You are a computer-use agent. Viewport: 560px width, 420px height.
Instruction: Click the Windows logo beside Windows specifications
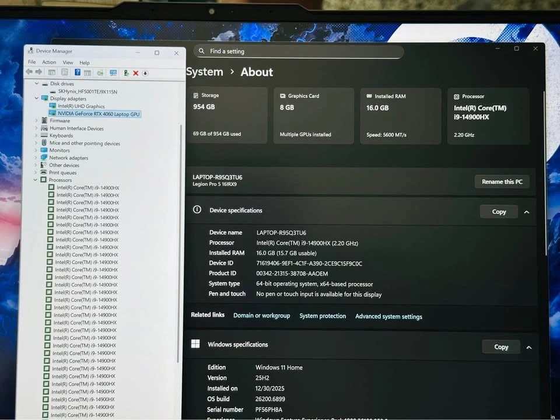point(195,344)
